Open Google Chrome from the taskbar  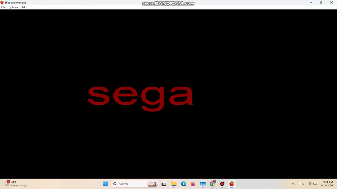(x=212, y=184)
